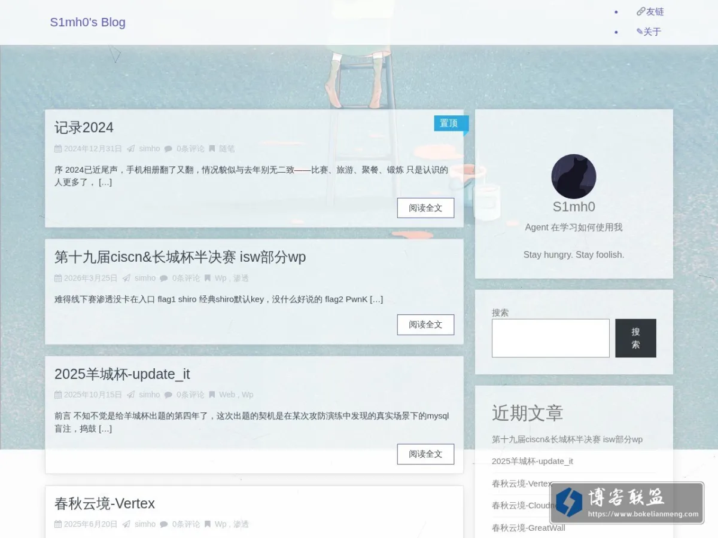Open post 第十九届ciscn&长城杯半决赛 isw部分wp title
718x538 pixels.
click(x=180, y=257)
